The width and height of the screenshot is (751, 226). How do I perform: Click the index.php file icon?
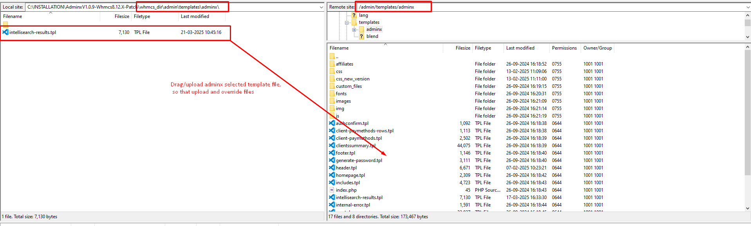[x=332, y=190]
